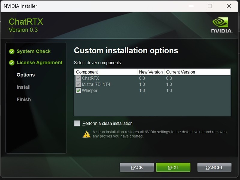The width and height of the screenshot is (240, 180).
Task: Select the Whisper component name
Action: [x=89, y=91]
